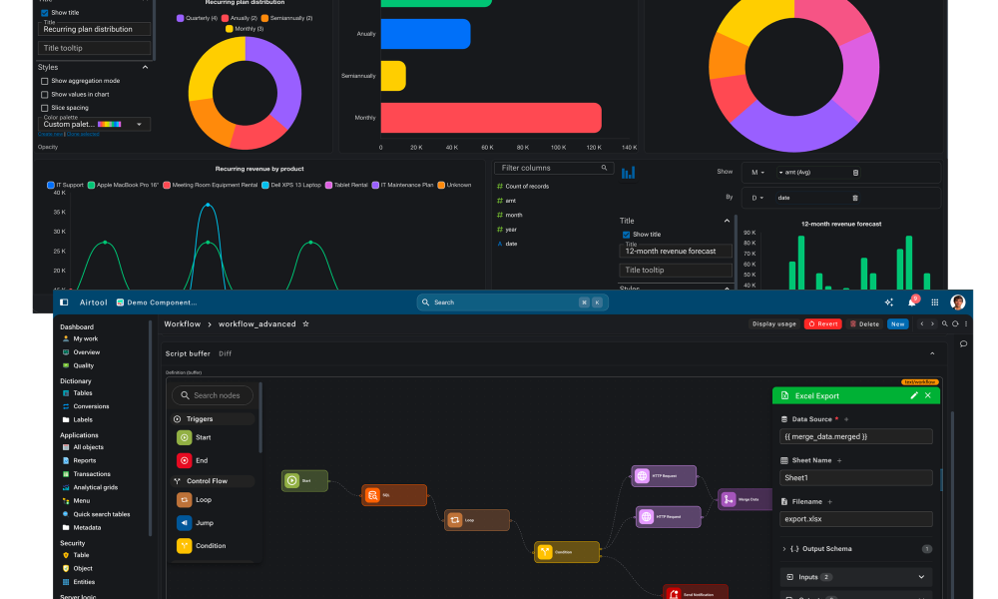998x599 pixels.
Task: Click the apps grid icon in header
Action: click(934, 302)
